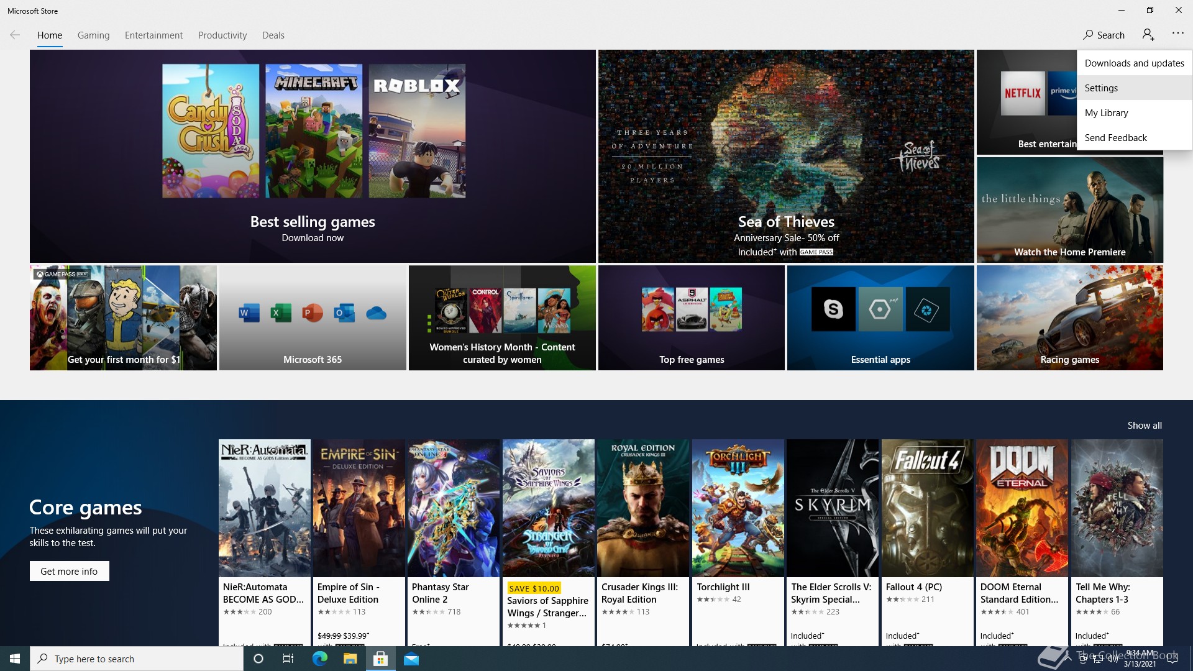Viewport: 1193px width, 671px height.
Task: Click the See more ellipsis icon
Action: (x=1177, y=34)
